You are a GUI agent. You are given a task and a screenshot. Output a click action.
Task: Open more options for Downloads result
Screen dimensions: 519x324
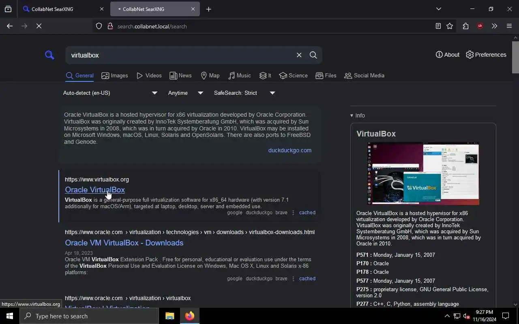[293, 279]
